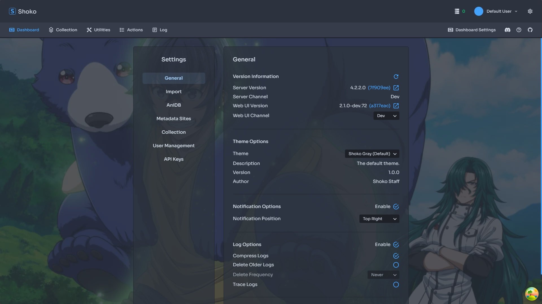Open the Utilities tab
Viewport: 542px width, 304px height.
point(98,30)
